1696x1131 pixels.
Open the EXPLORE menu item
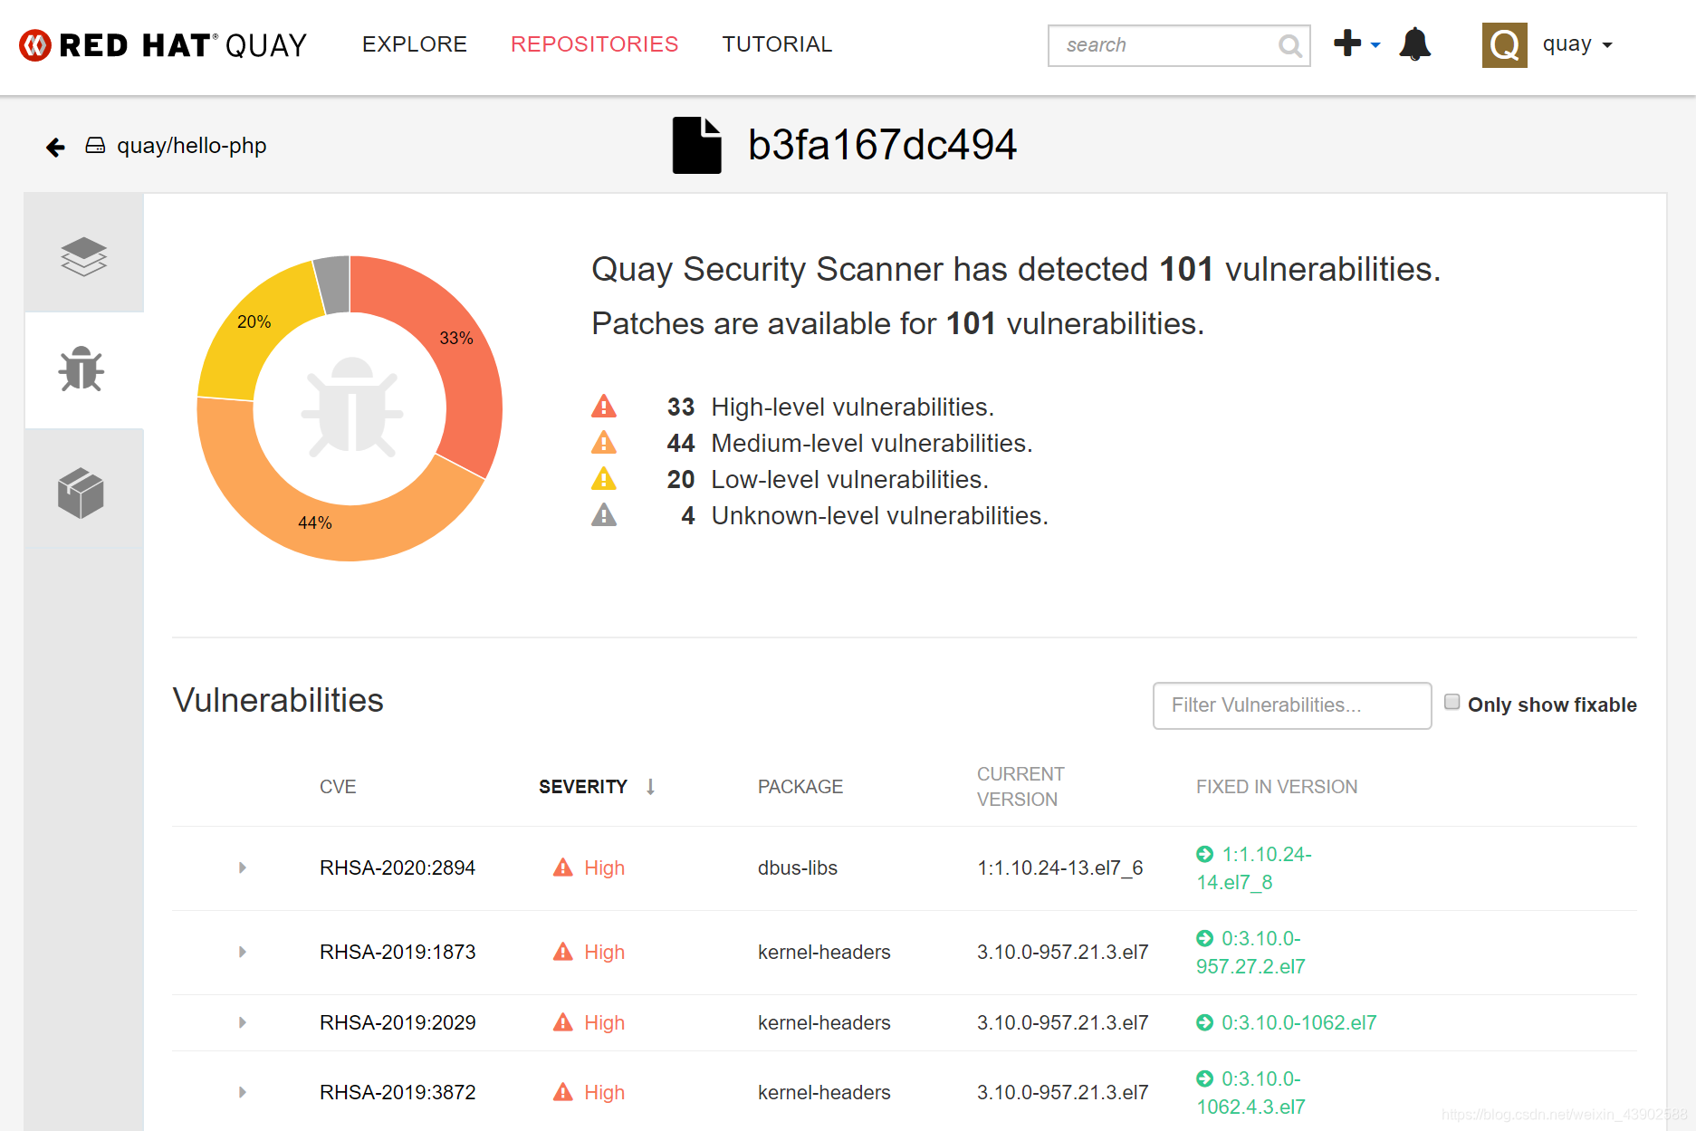415,44
